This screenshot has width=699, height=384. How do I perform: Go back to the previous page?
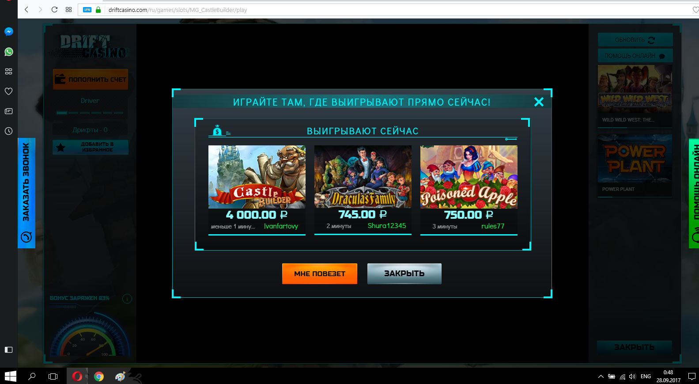(x=26, y=10)
